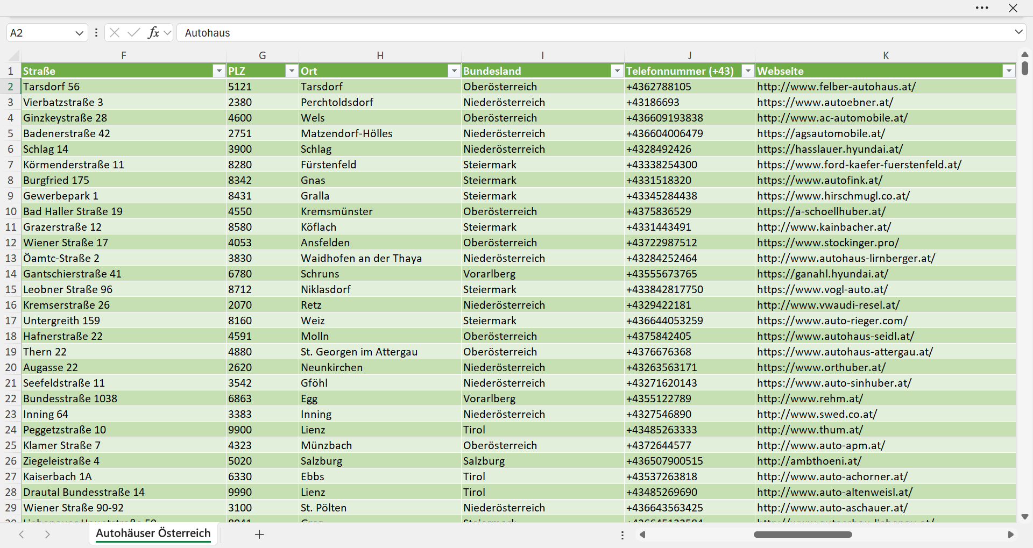Click vertical scrollbar down arrow
Viewport: 1033px width, 548px height.
1024,517
